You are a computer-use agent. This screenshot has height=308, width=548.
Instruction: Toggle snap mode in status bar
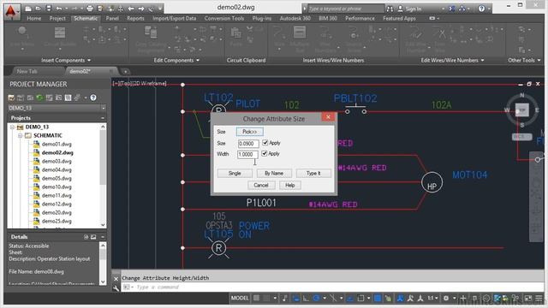coord(266,298)
